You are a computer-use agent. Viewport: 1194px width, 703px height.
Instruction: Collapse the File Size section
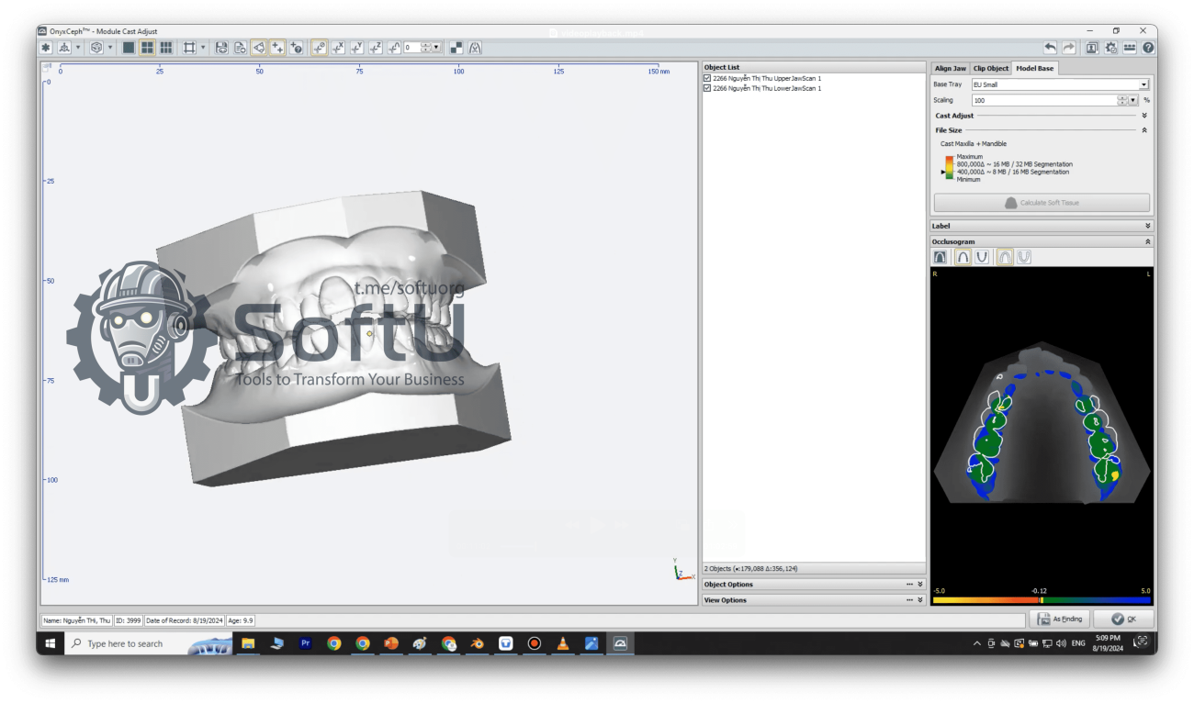click(x=1144, y=130)
